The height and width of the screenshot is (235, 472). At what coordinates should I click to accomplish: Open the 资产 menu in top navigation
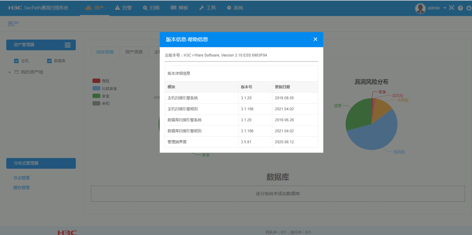tap(95, 8)
